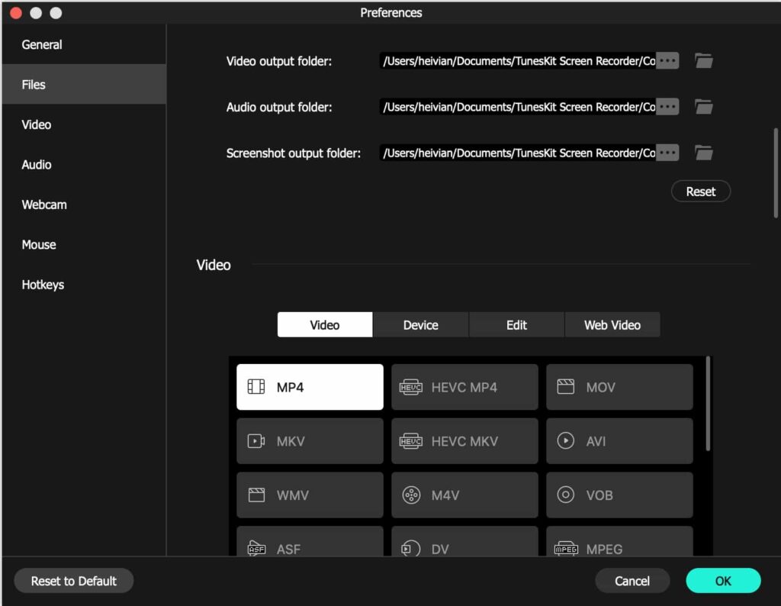Open audio output folder path menu
Image resolution: width=781 pixels, height=606 pixels.
click(667, 107)
